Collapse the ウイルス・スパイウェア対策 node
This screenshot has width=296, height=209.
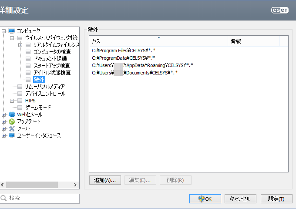pos(12,38)
